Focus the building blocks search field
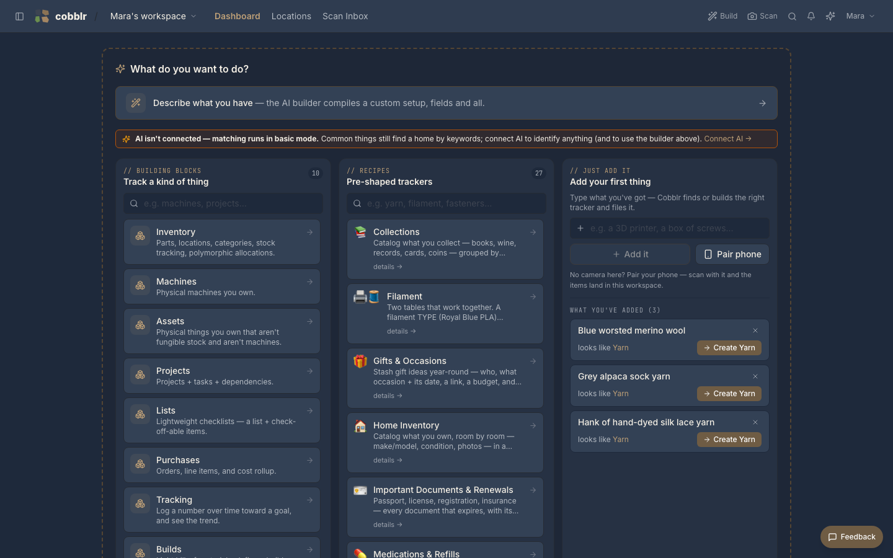893x558 pixels. [x=223, y=203]
